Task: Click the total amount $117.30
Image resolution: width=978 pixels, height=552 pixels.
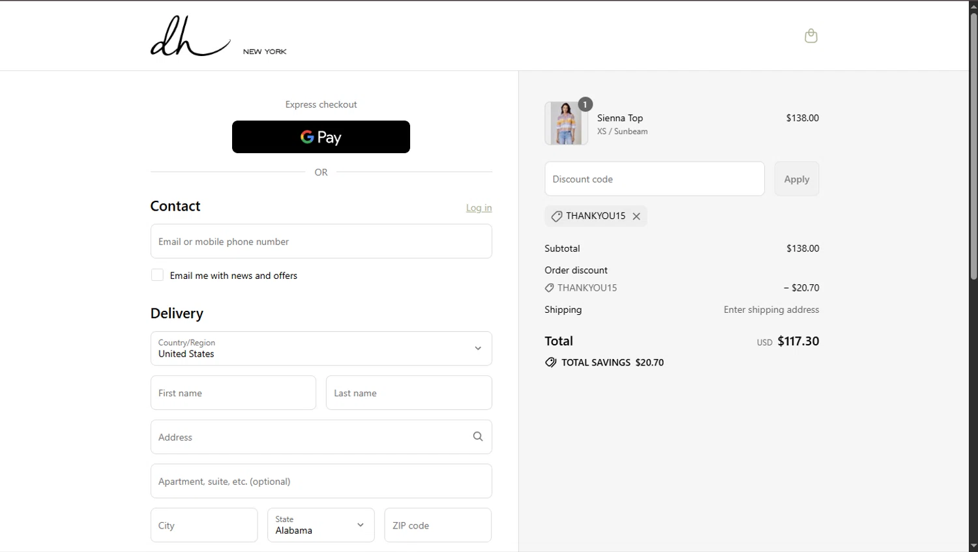Action: 799,341
